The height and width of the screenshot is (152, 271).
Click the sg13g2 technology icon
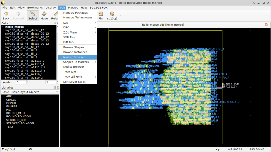tap(112, 14)
